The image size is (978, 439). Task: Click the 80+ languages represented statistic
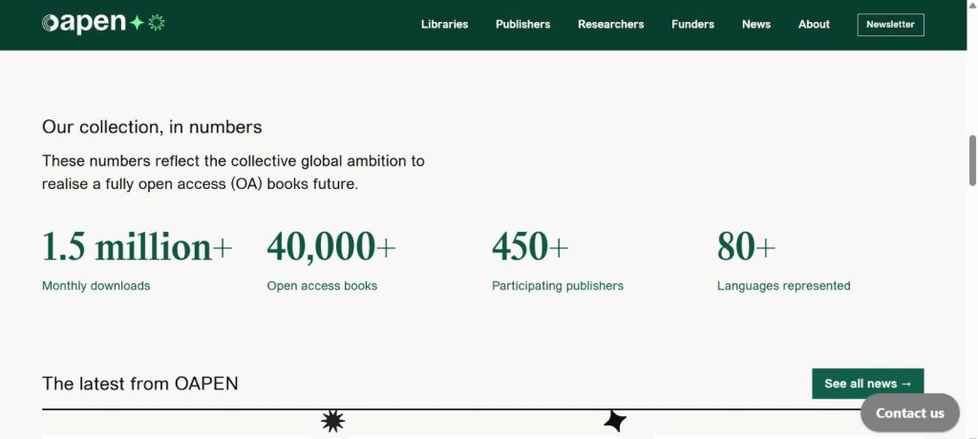(746, 247)
